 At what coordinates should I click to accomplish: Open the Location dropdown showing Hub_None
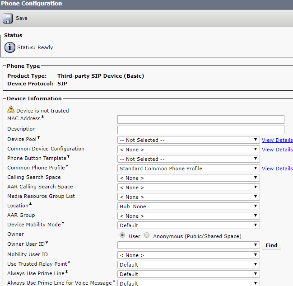tap(188, 206)
